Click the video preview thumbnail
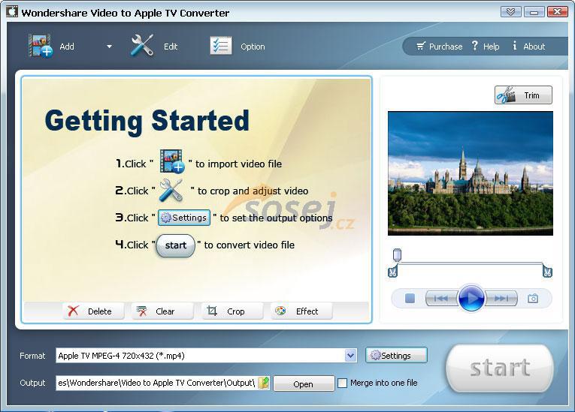Image resolution: width=575 pixels, height=412 pixels. click(471, 173)
